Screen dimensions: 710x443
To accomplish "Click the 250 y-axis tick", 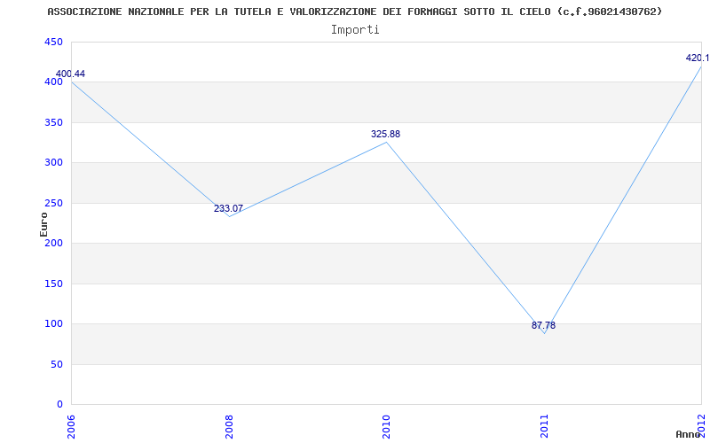I will (53, 204).
